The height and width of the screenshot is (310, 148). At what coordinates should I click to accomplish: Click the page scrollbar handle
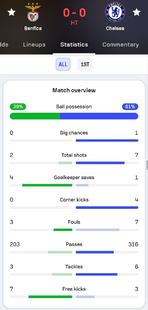click(147, 165)
